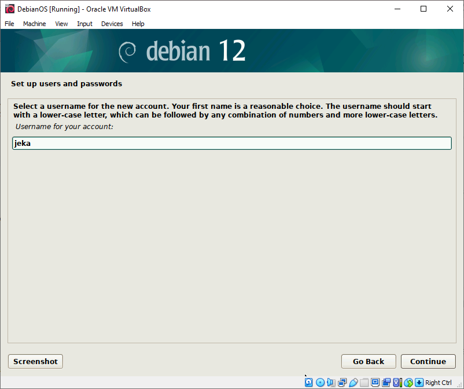Click the optical disc drive status icon
The image size is (464, 389).
coord(320,383)
